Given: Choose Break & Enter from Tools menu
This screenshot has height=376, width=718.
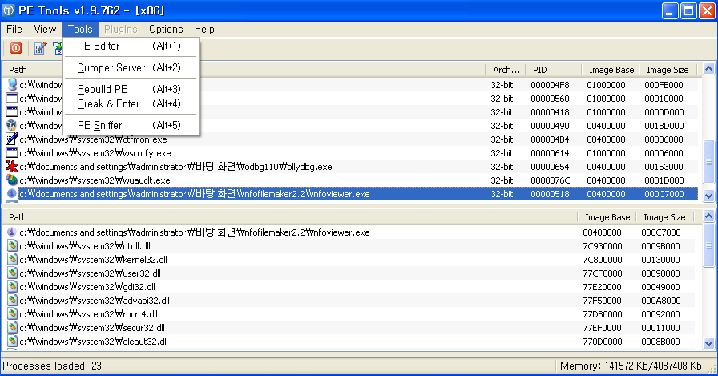Looking at the screenshot, I should pyautogui.click(x=131, y=104).
